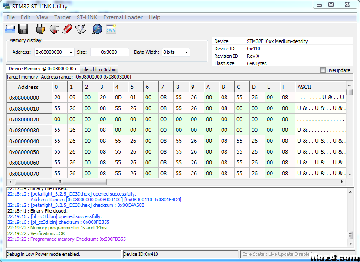
Task: Disconnect from target icon
Action: click(54, 29)
